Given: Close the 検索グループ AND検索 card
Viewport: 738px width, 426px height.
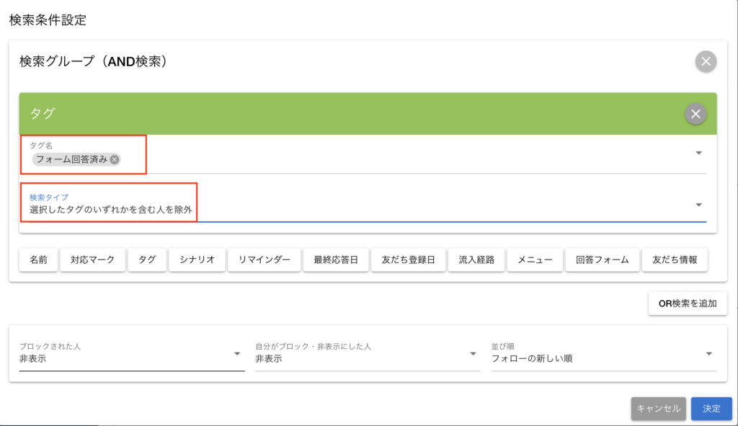Looking at the screenshot, I should pos(706,61).
